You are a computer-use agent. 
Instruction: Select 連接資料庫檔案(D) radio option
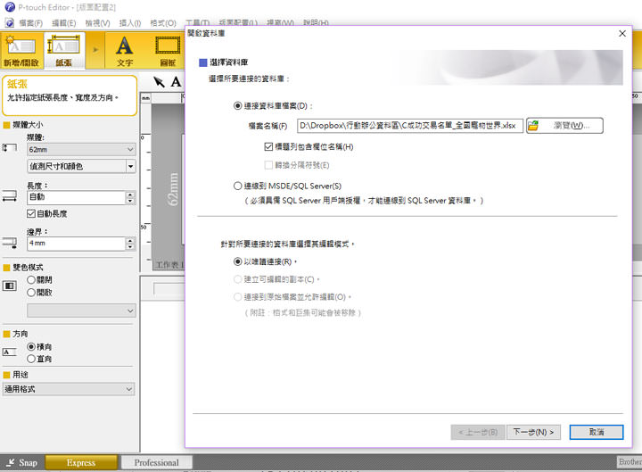[x=237, y=105]
